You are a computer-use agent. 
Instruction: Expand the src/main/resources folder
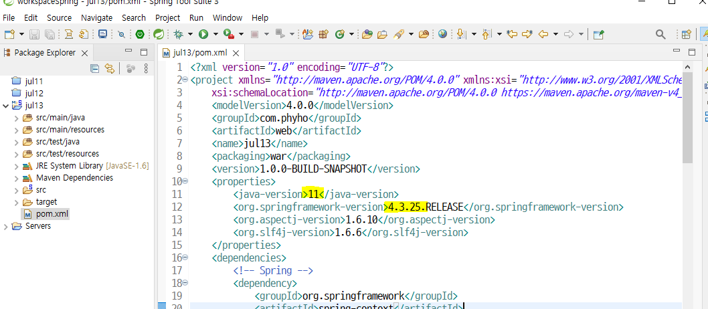click(x=17, y=130)
